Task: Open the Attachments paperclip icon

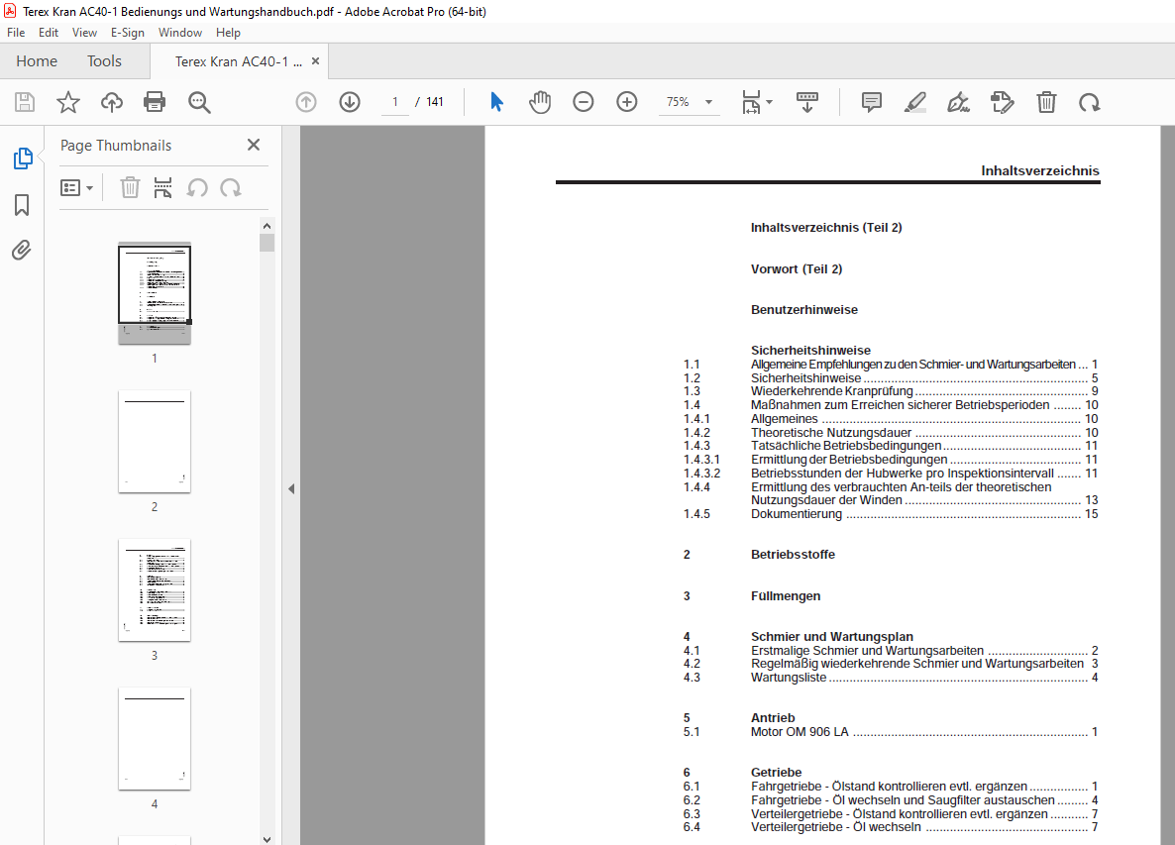Action: 22,250
